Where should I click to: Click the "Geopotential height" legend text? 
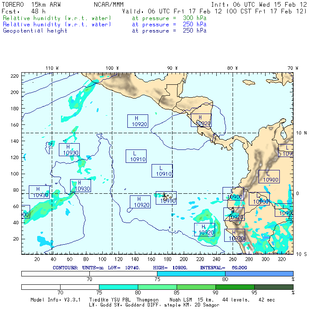35,31
